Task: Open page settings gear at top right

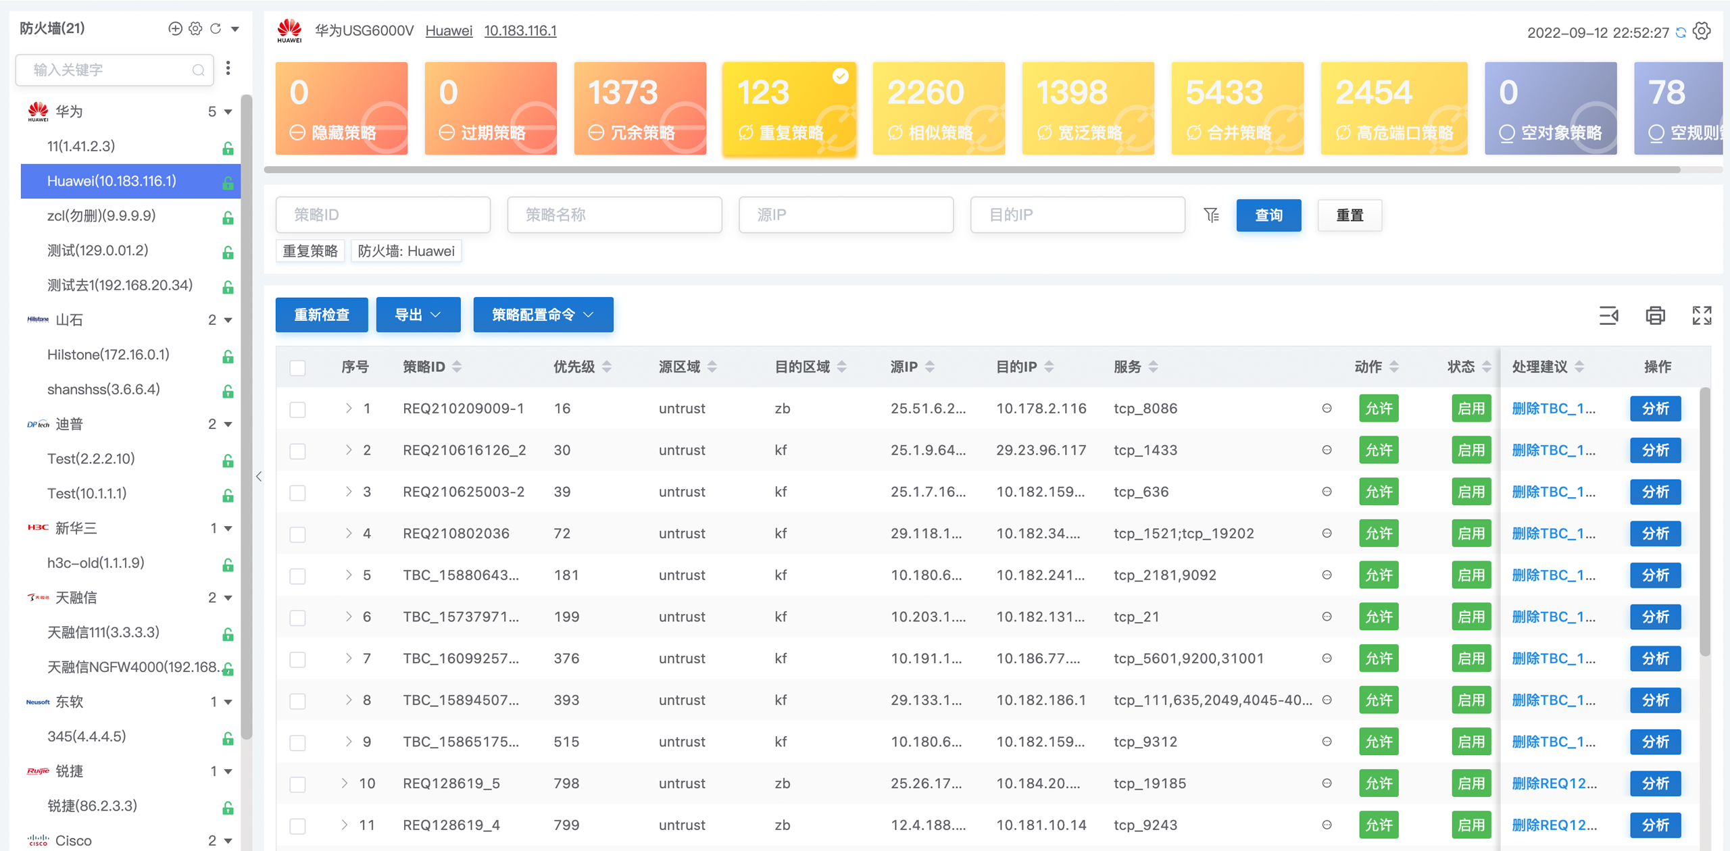Action: click(x=1702, y=31)
